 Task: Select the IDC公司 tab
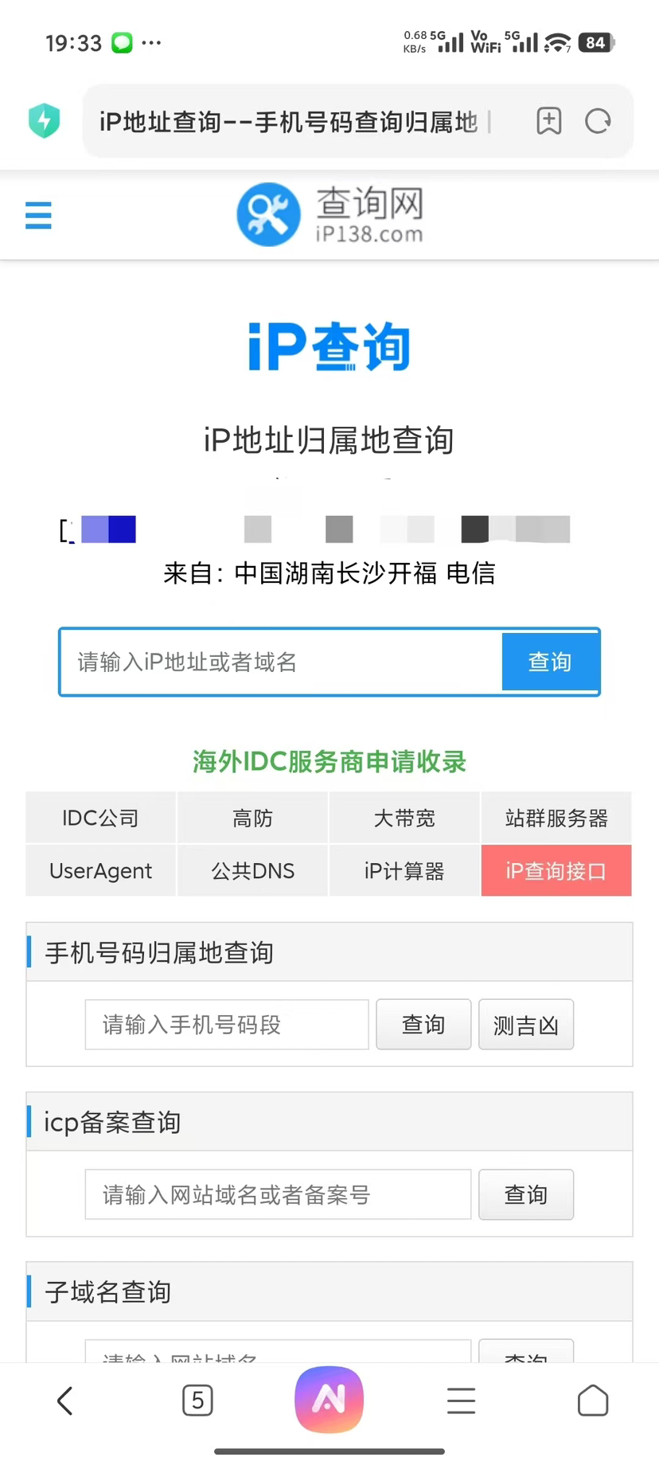pyautogui.click(x=101, y=818)
